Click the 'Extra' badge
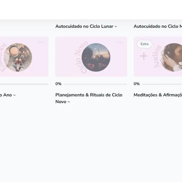This screenshot has height=182, width=182. (x=144, y=44)
